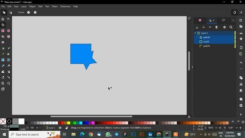This screenshot has width=245, height=138.
Task: Open the palette menu hamburger button
Action: click(x=243, y=122)
